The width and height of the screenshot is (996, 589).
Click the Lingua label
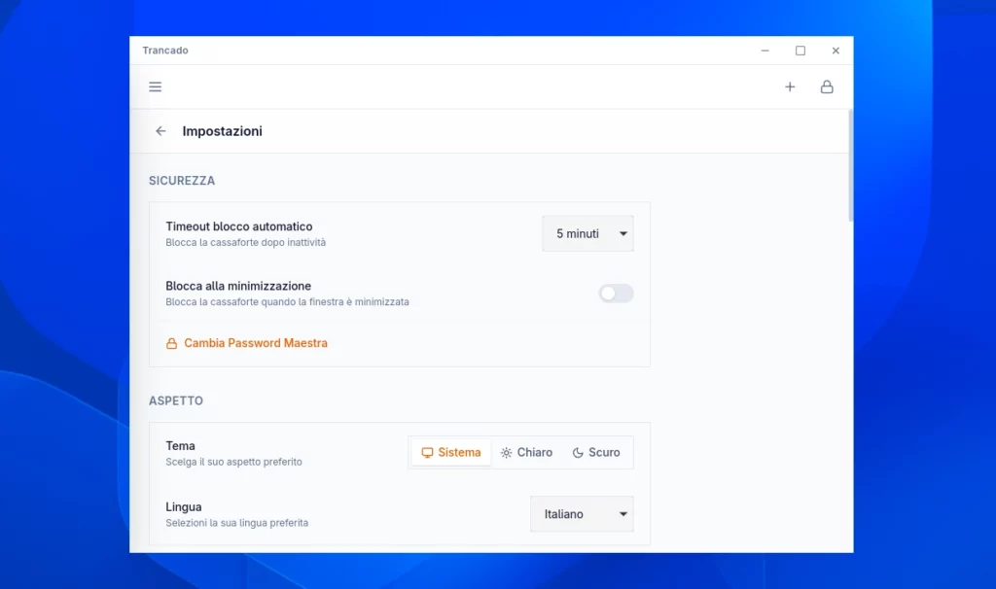click(x=184, y=507)
